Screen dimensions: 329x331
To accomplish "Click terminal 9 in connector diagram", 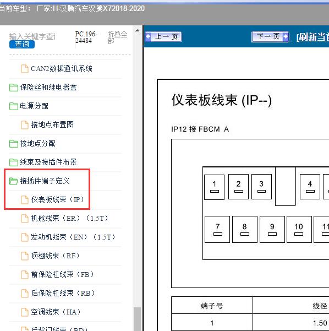I will pyautogui.click(x=272, y=229).
